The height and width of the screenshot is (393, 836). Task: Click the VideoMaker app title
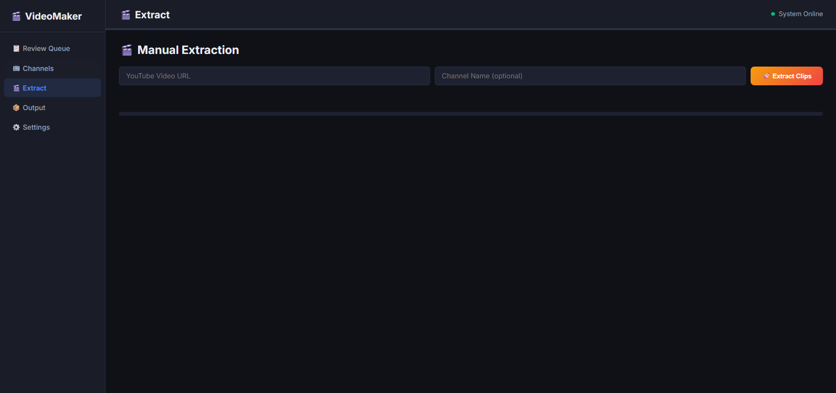click(x=54, y=16)
